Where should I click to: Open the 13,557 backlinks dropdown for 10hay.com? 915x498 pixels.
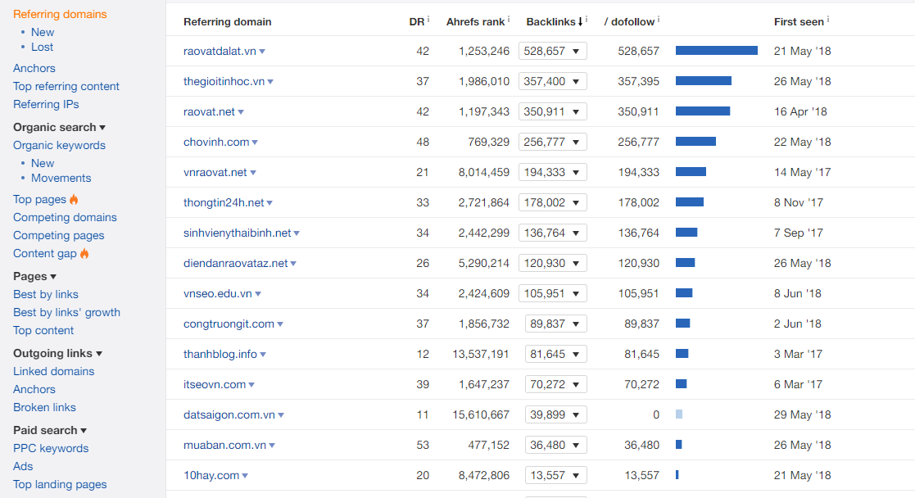tap(555, 476)
